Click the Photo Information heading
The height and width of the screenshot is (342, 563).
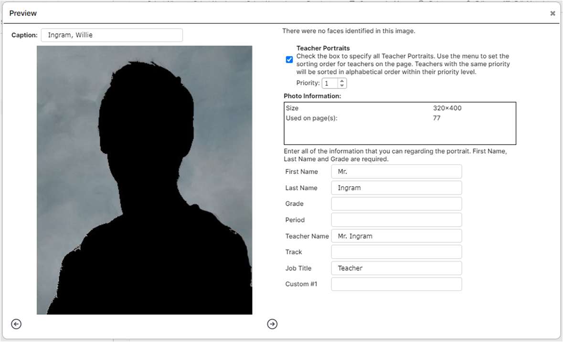[x=312, y=96]
